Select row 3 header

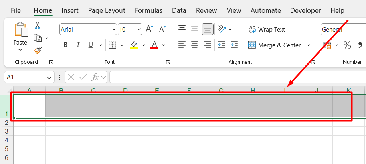[6, 131]
